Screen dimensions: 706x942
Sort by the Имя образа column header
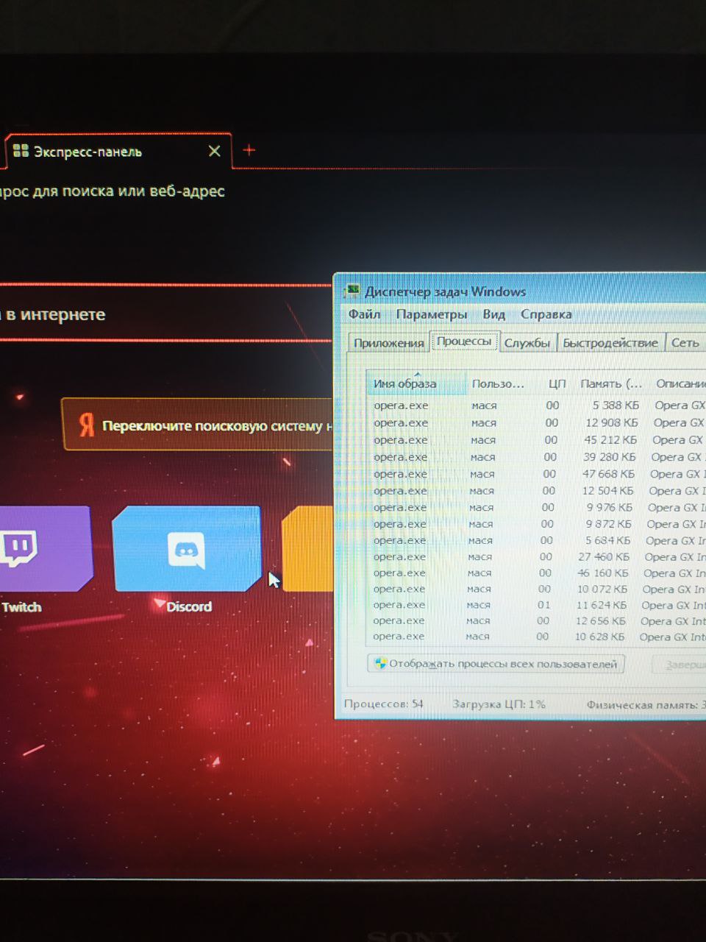416,383
